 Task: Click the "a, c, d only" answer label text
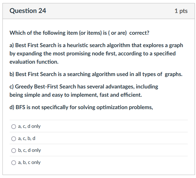click(29, 126)
